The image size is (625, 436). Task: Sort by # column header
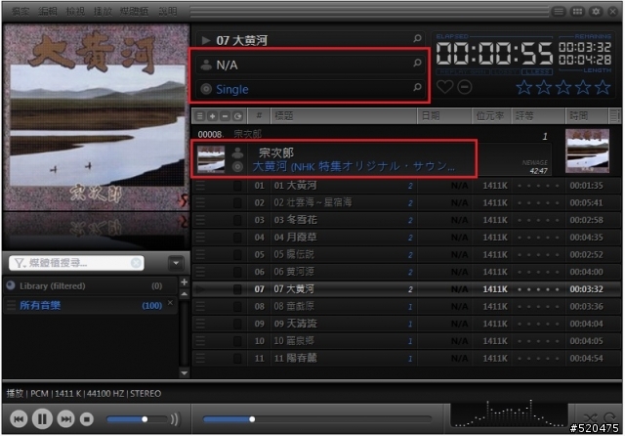point(259,116)
